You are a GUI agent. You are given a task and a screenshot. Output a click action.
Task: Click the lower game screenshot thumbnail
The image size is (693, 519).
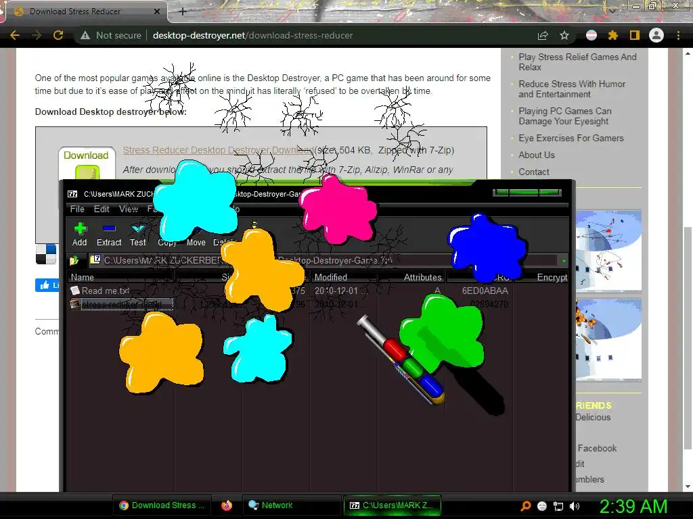point(608,339)
